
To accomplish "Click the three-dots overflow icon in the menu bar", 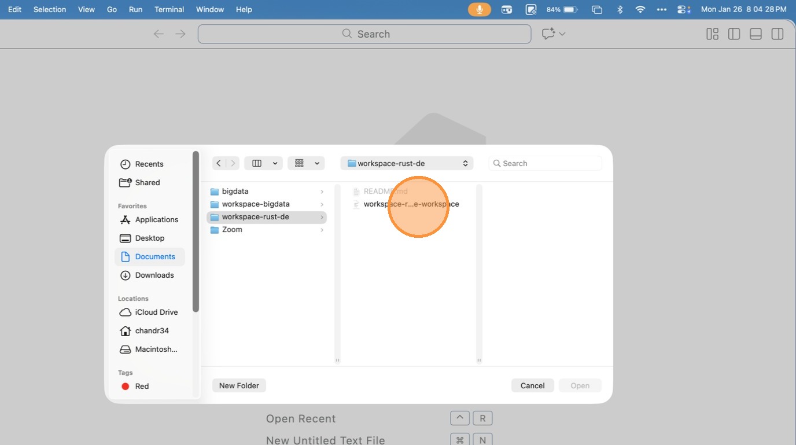I will coord(662,9).
